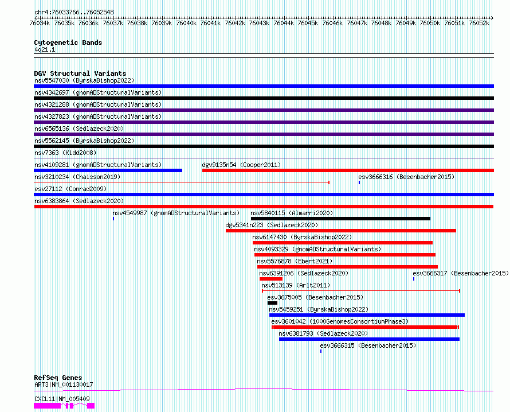
Task: Select the blue nsv4109281 variant bar
Action: click(x=108, y=170)
